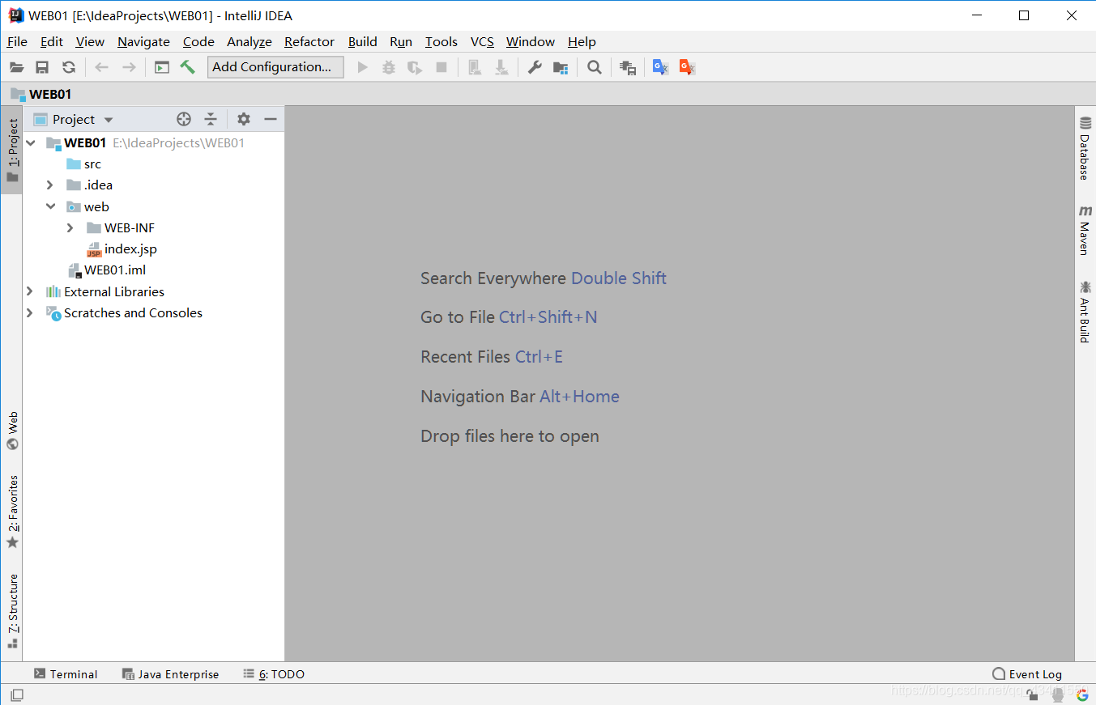The height and width of the screenshot is (705, 1096).
Task: Click the Search Everywhere magnifier icon
Action: pyautogui.click(x=595, y=67)
